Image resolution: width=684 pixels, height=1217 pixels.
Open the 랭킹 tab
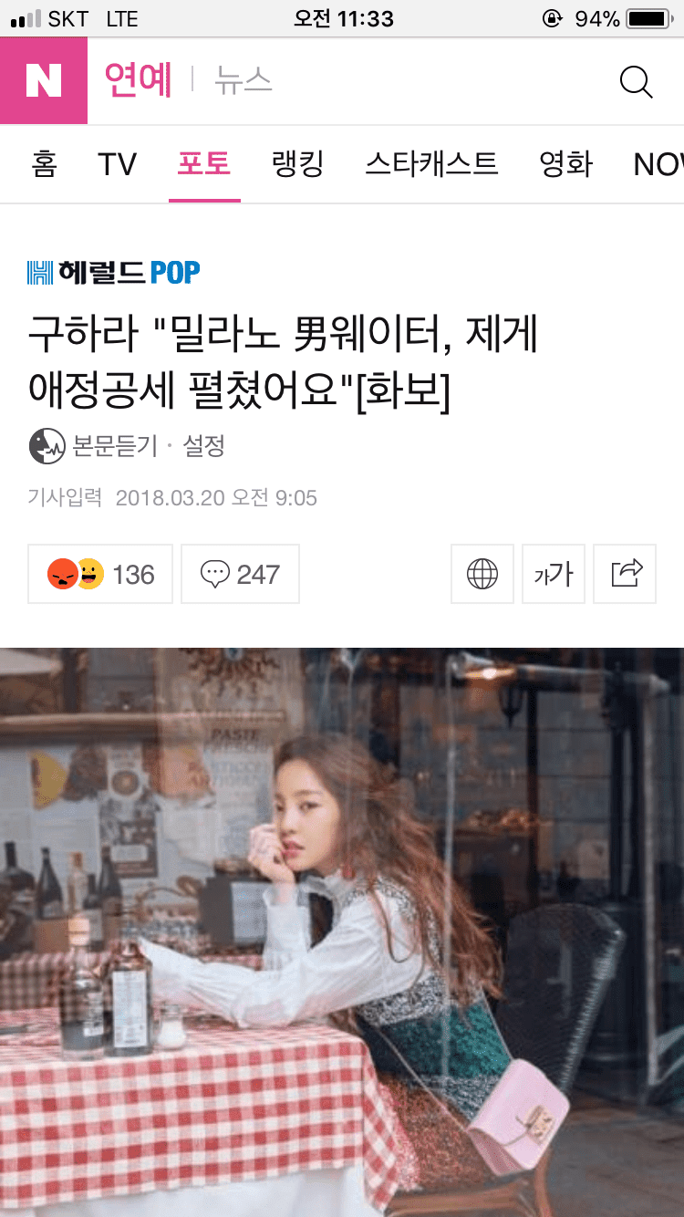tap(298, 164)
